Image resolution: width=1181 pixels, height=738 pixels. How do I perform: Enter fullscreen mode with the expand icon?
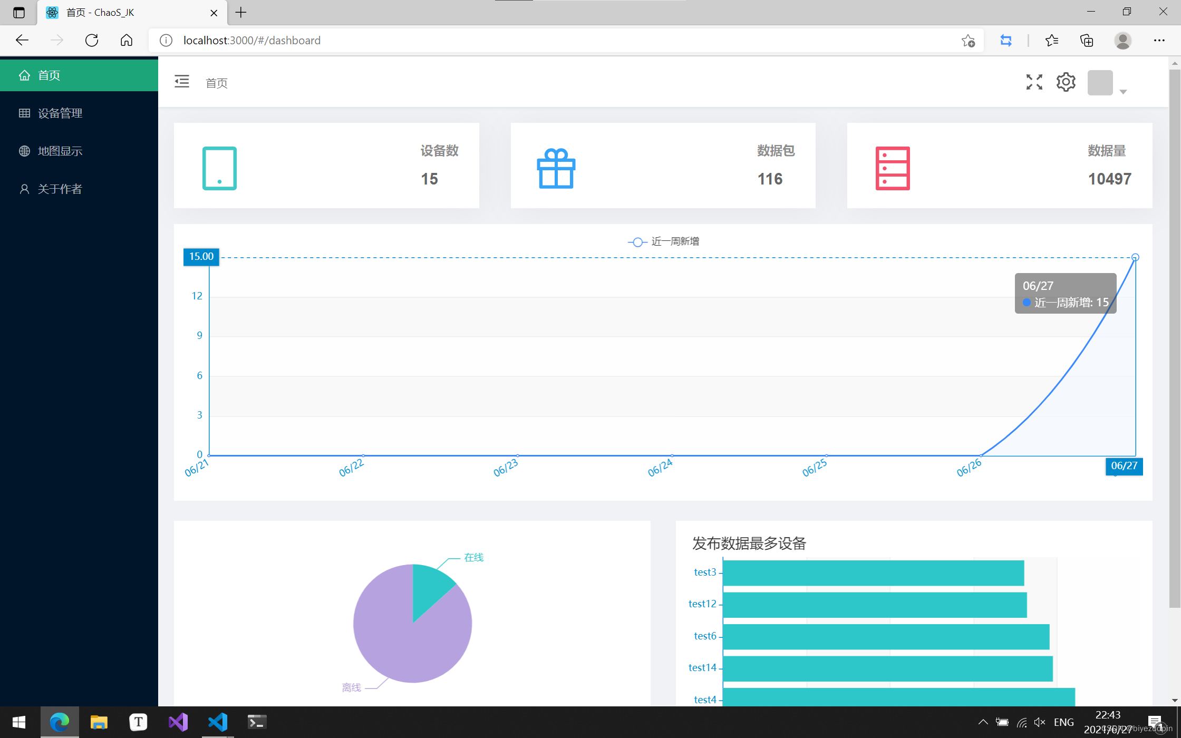coord(1034,82)
